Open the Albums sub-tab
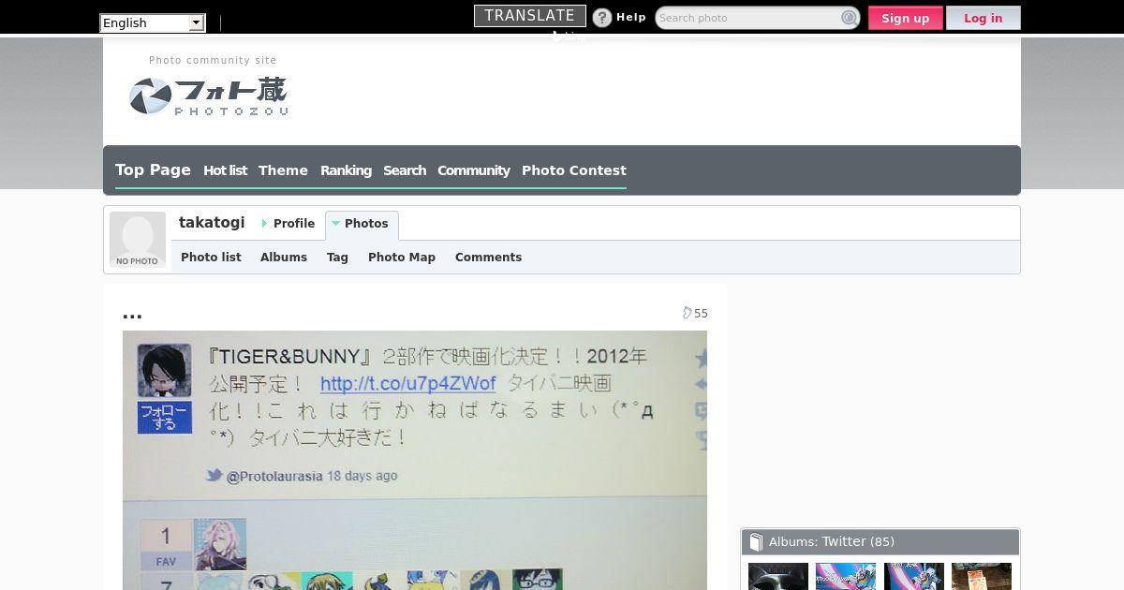 point(284,258)
